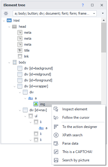Click the XPath search X icon
Image resolution: width=108 pixels, height=167 pixels.
pos(56,135)
